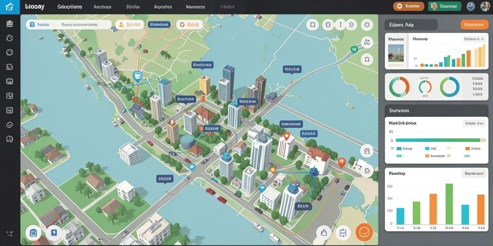This screenshot has width=493, height=246.
Task: Open the dropdown above the top bar chart
Action: [474, 39]
